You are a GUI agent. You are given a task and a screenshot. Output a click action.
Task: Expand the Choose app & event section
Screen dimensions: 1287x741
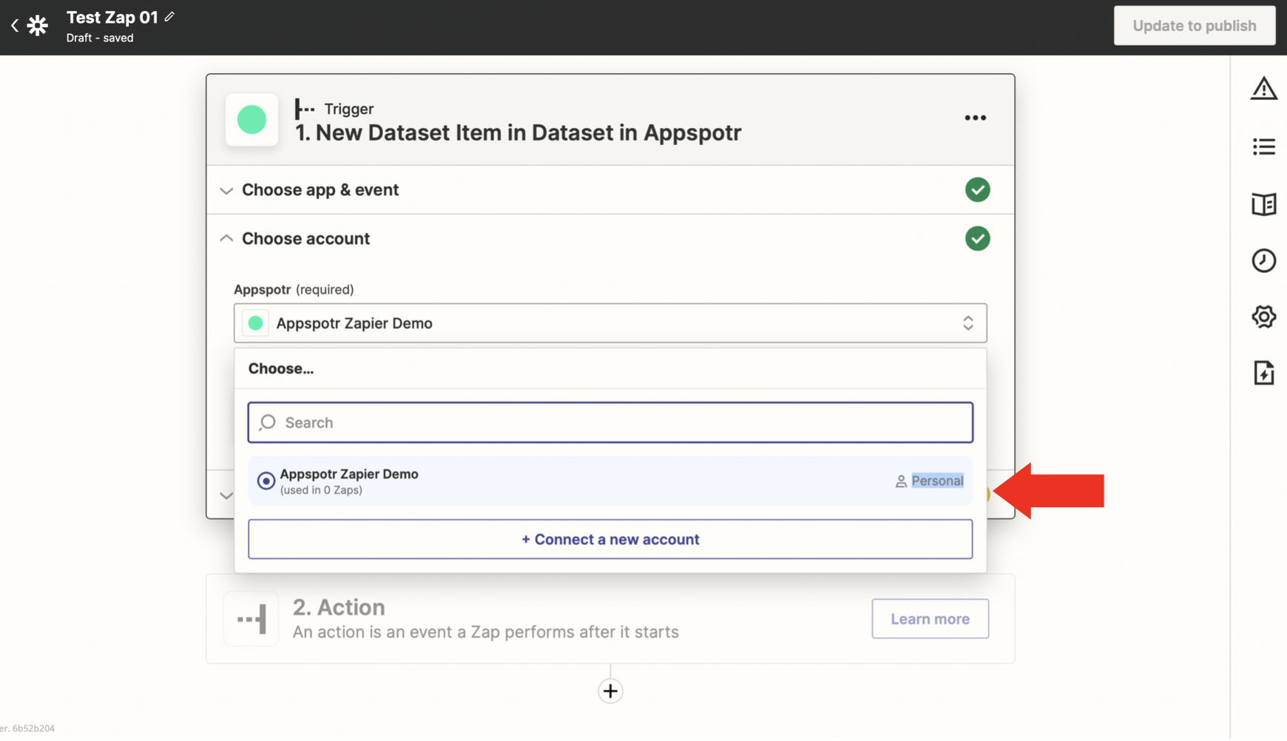(609, 190)
